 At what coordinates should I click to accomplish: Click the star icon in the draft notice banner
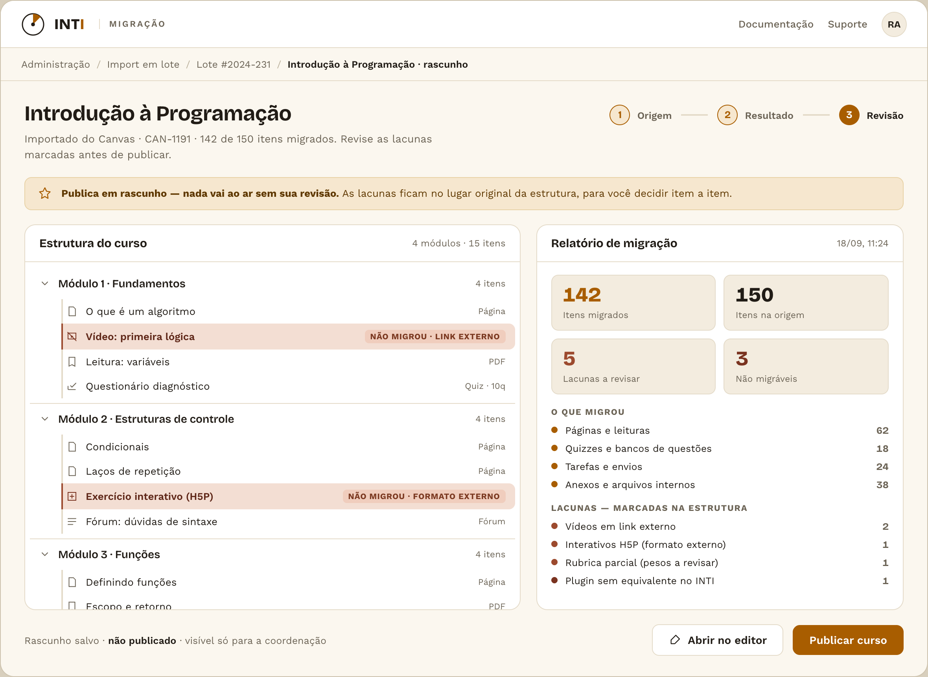click(44, 193)
